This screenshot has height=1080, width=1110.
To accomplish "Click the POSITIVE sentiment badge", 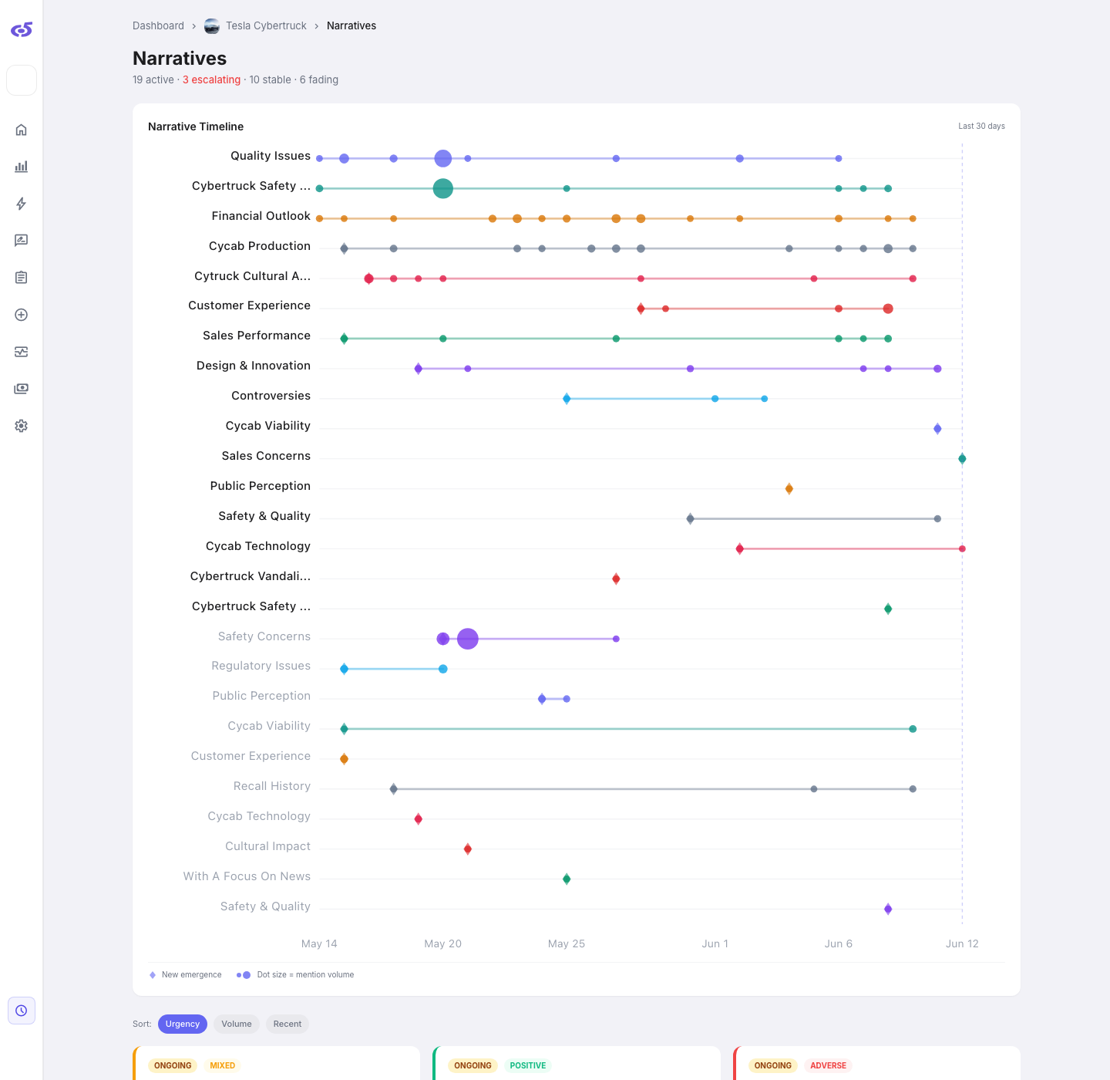I will tap(528, 1065).
